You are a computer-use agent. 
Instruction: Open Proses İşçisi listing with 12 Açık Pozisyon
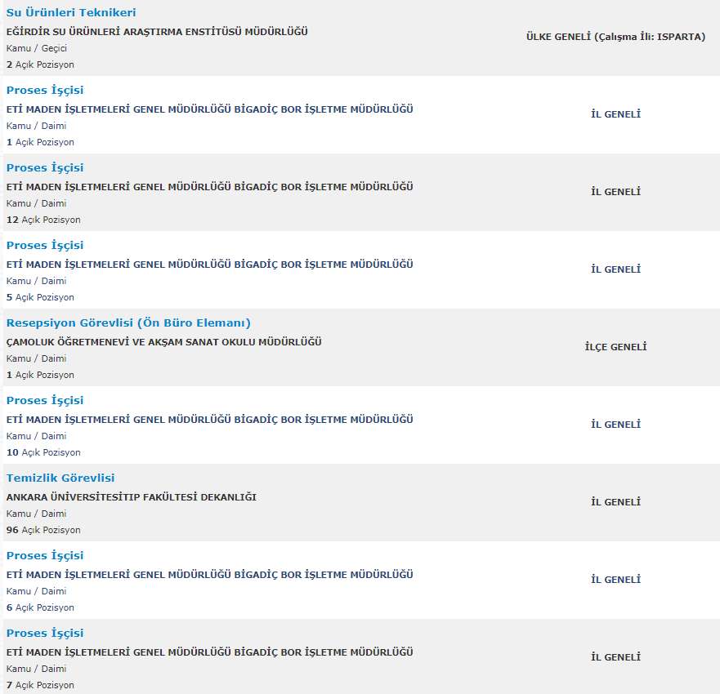pyautogui.click(x=45, y=167)
